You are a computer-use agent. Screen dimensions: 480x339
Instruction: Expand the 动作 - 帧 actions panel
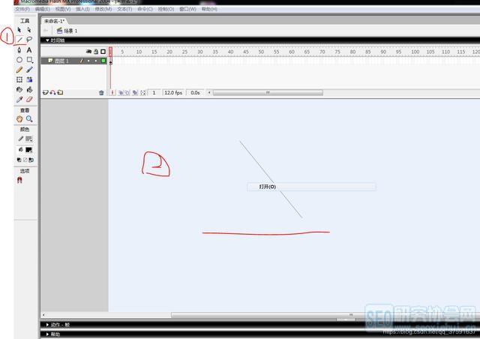tap(47, 325)
